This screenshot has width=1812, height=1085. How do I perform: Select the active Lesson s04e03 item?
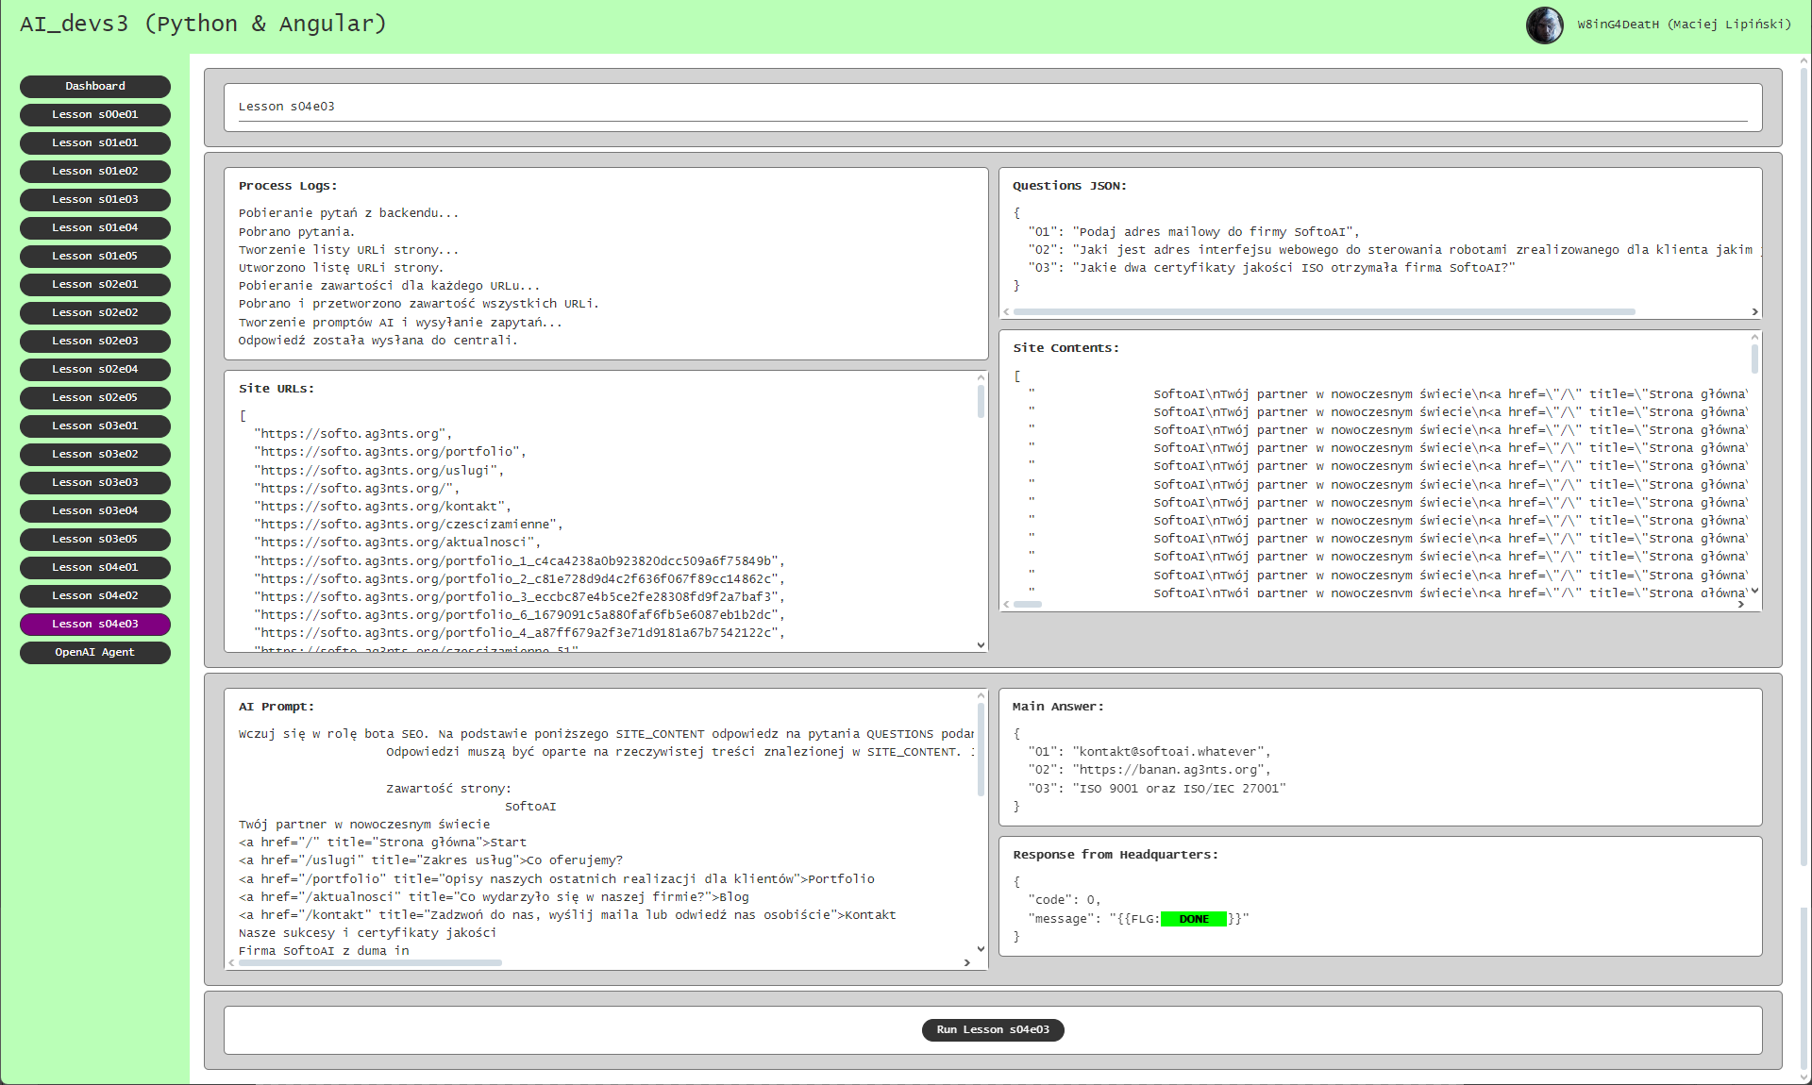(94, 624)
